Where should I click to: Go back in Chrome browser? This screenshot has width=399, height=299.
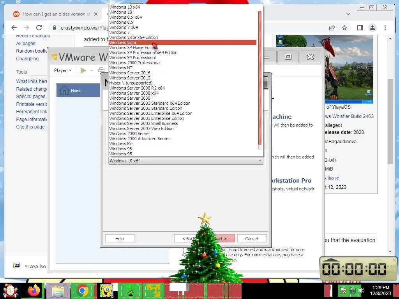14,28
